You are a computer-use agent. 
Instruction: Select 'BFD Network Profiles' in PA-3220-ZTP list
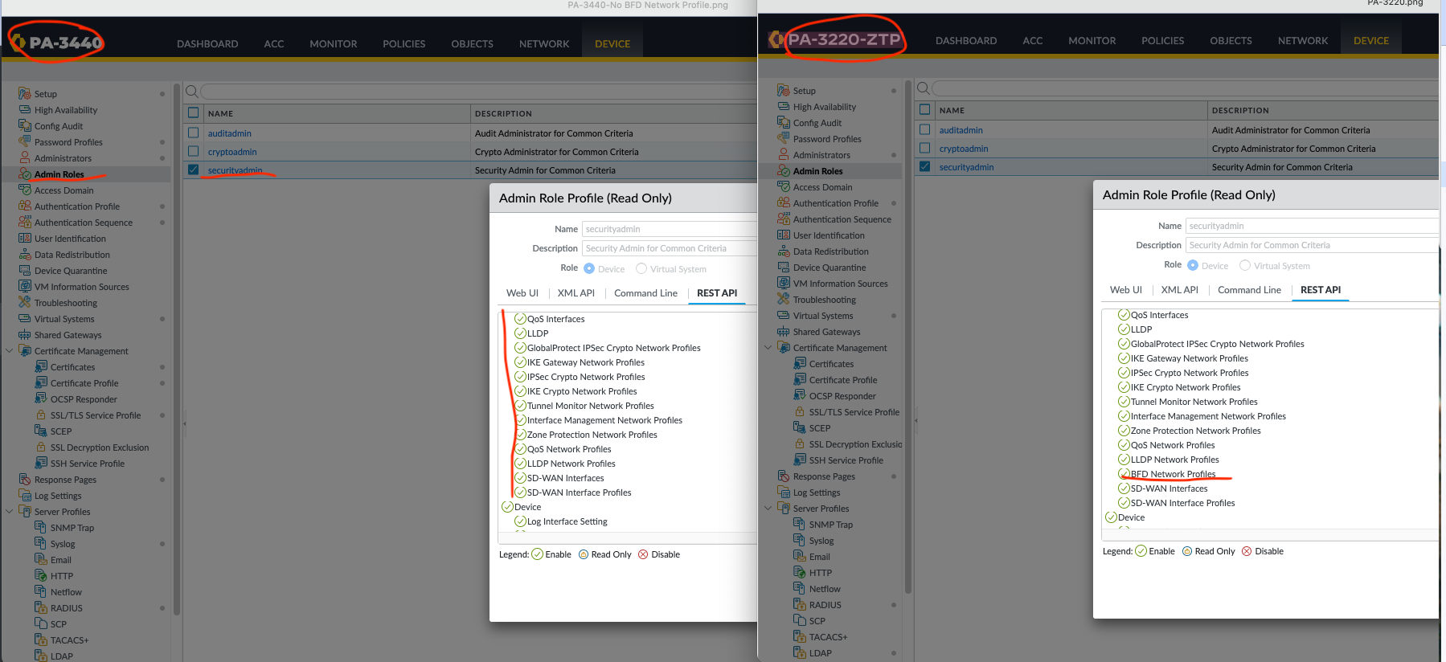click(1173, 474)
